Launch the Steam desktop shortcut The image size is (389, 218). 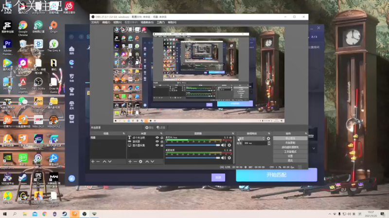tap(23, 179)
